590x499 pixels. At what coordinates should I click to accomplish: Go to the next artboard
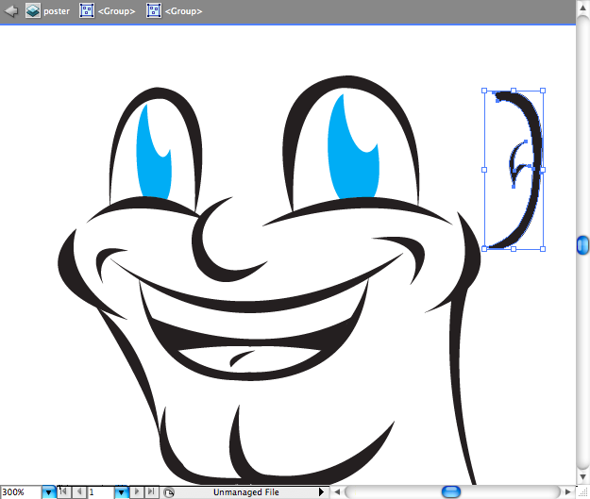[x=137, y=491]
